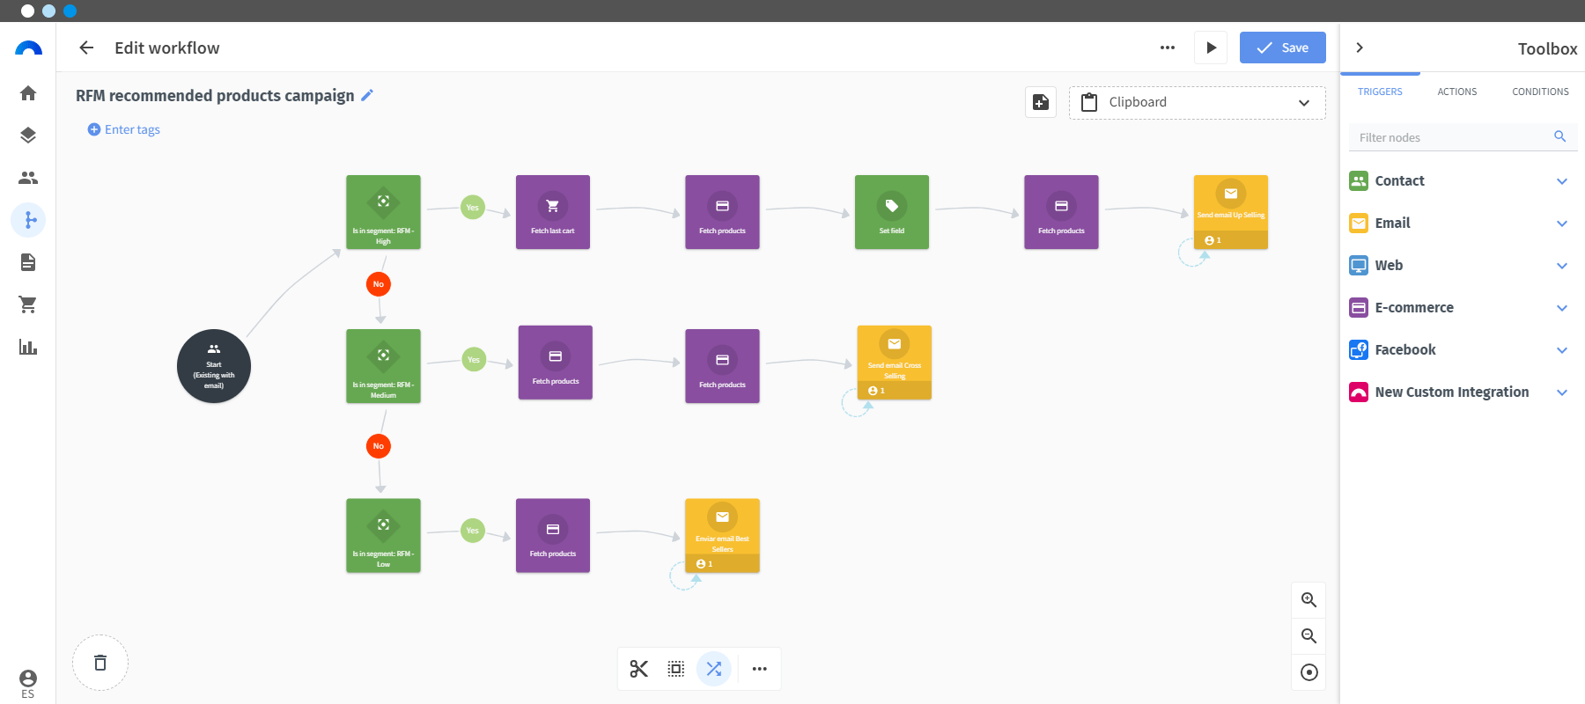1585x704 pixels.
Task: Collapse the Toolbox panel chevron
Action: [1360, 48]
